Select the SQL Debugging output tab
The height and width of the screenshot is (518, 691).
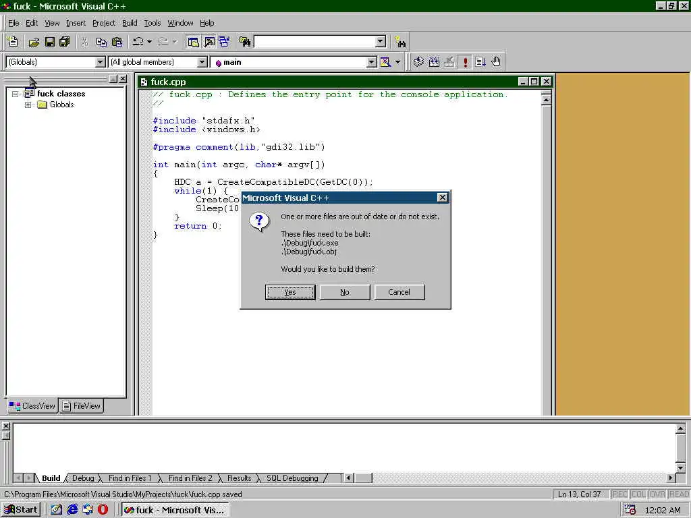(292, 478)
